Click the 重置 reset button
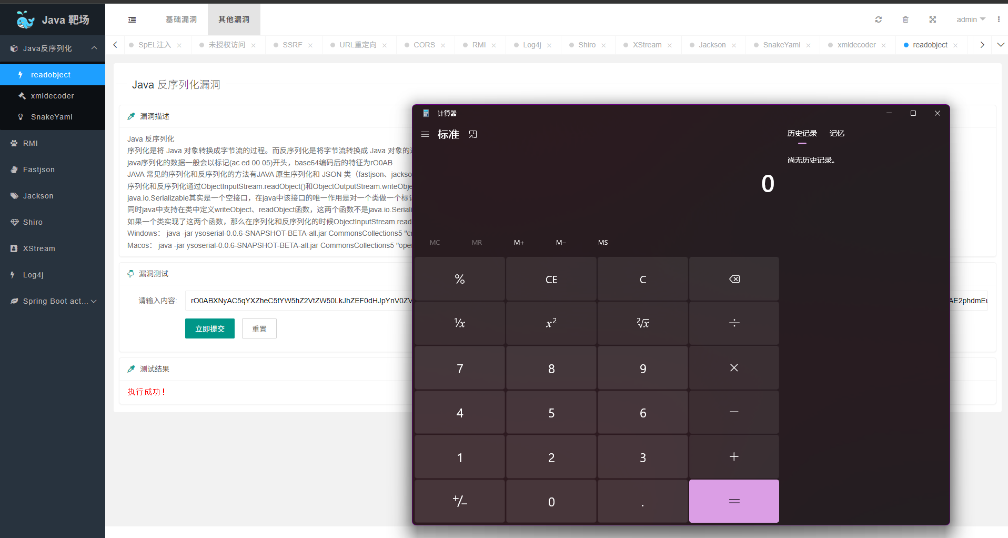 tap(259, 328)
